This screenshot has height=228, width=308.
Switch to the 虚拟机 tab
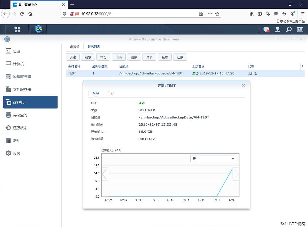(75, 47)
